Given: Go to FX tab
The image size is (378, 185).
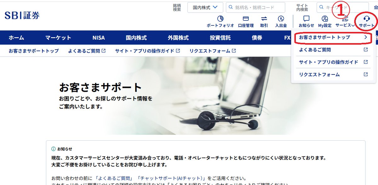Looking at the screenshot, I should (287, 38).
